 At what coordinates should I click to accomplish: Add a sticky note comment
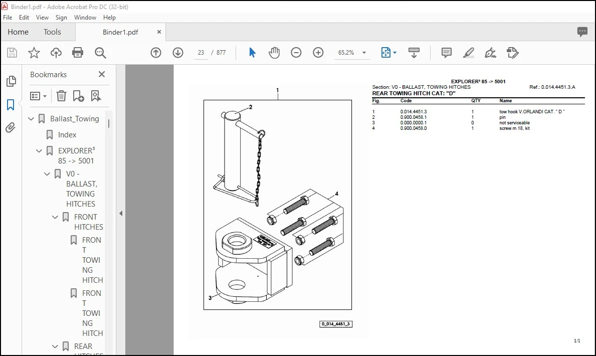click(446, 53)
